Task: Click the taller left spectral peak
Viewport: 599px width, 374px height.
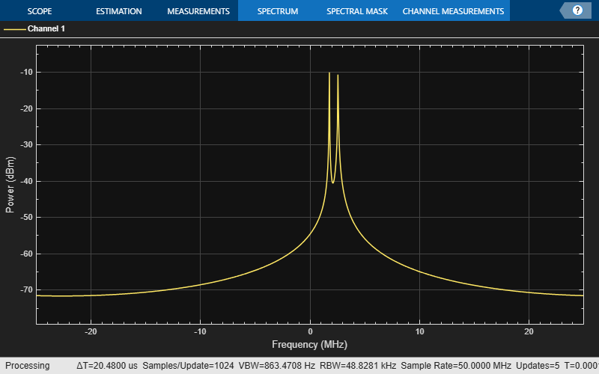Action: (x=329, y=74)
